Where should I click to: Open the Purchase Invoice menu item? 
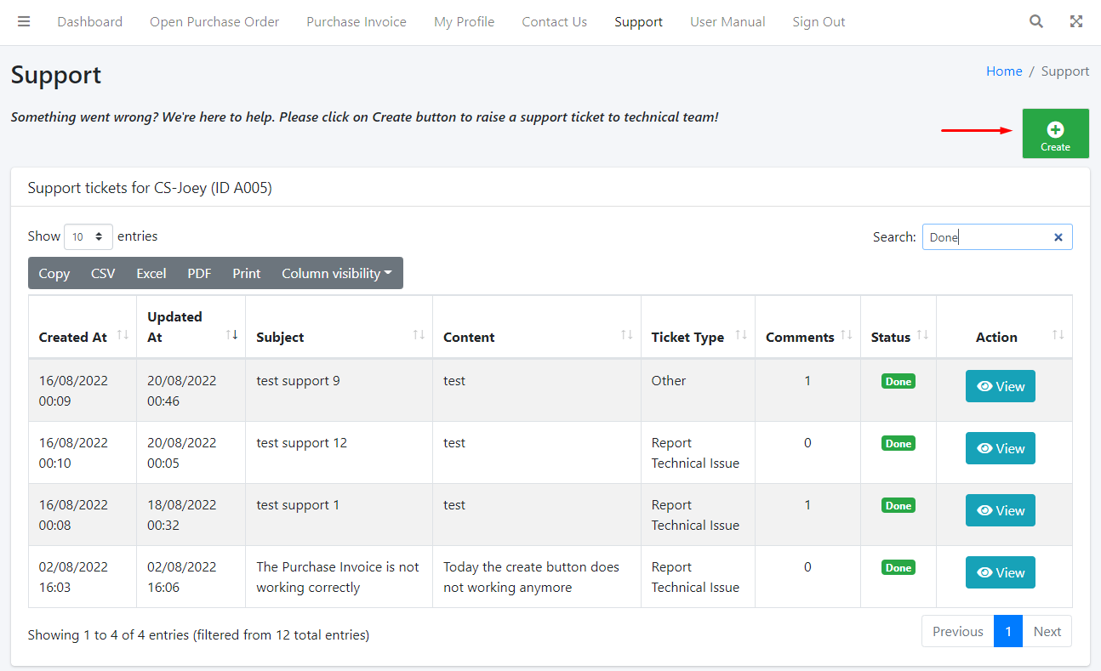point(357,22)
